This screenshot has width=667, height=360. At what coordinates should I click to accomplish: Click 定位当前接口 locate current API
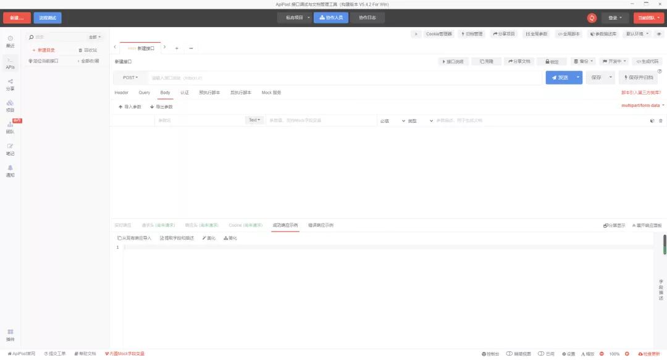43,61
